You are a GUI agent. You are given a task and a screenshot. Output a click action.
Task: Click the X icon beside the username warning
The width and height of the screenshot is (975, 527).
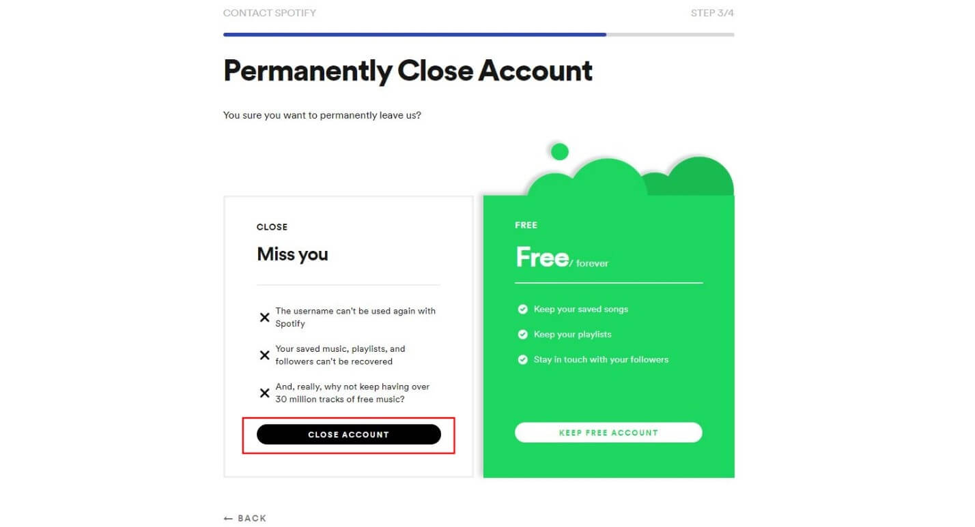tap(265, 317)
